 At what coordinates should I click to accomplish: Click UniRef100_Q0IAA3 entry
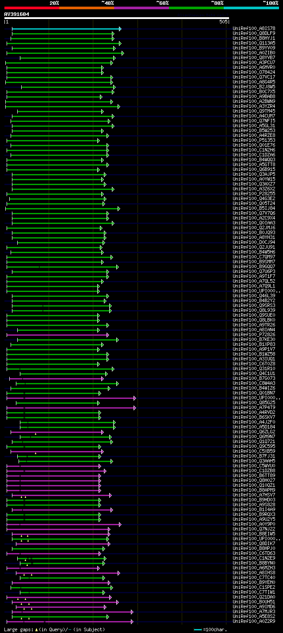pyautogui.click(x=254, y=223)
